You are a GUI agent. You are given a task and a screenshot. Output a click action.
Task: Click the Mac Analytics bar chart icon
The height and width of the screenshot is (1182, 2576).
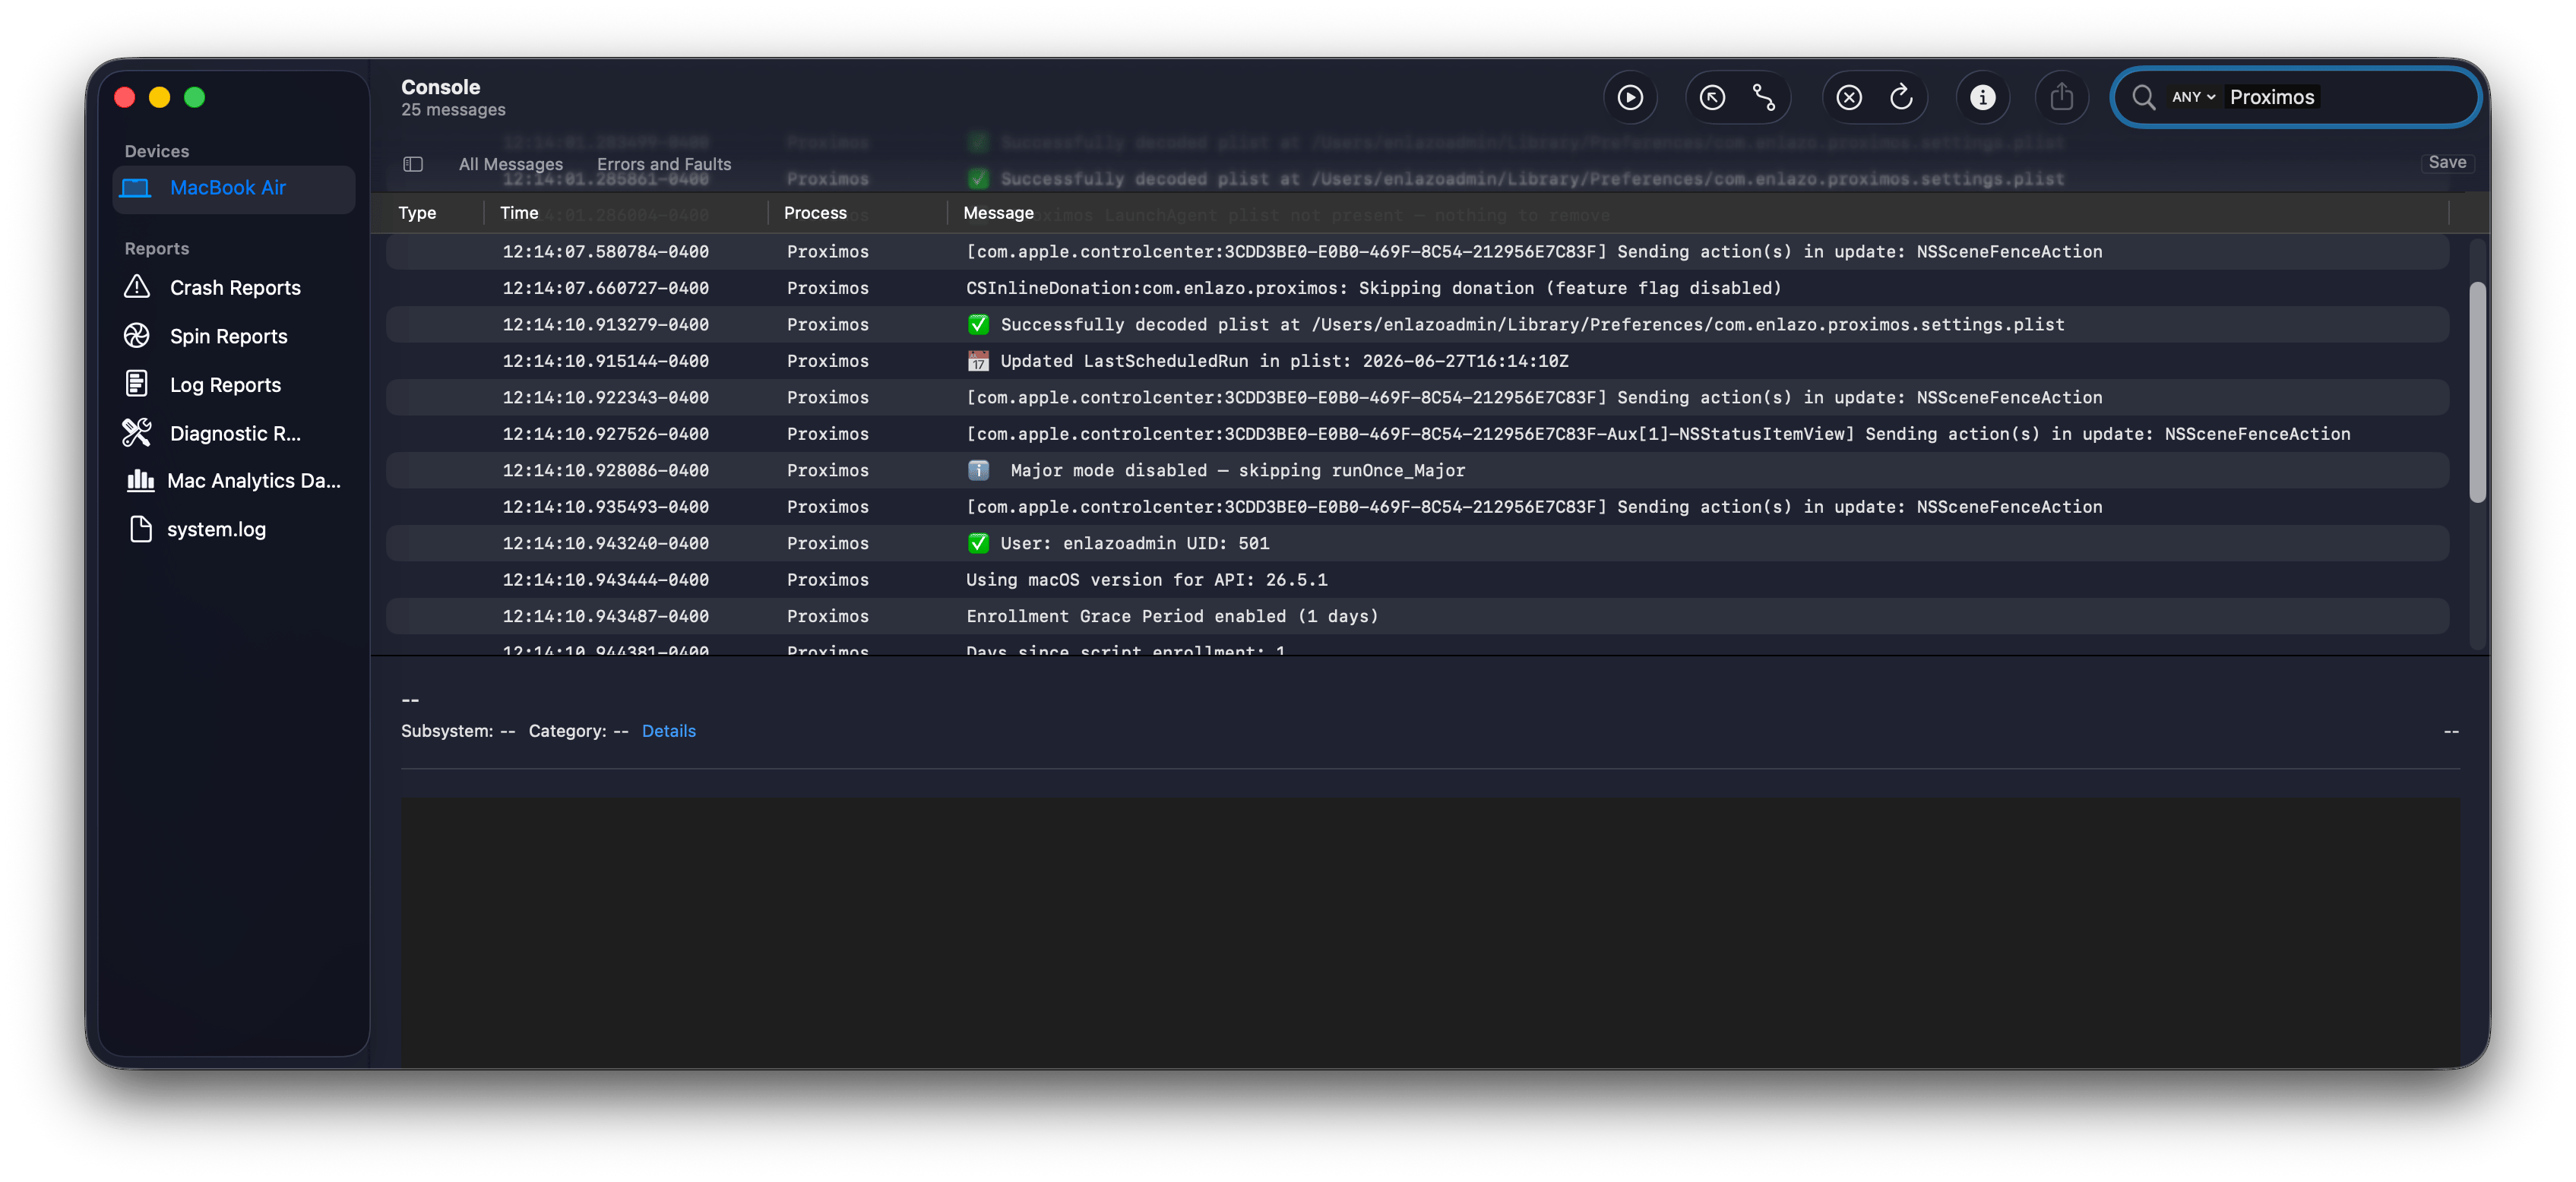click(x=140, y=480)
